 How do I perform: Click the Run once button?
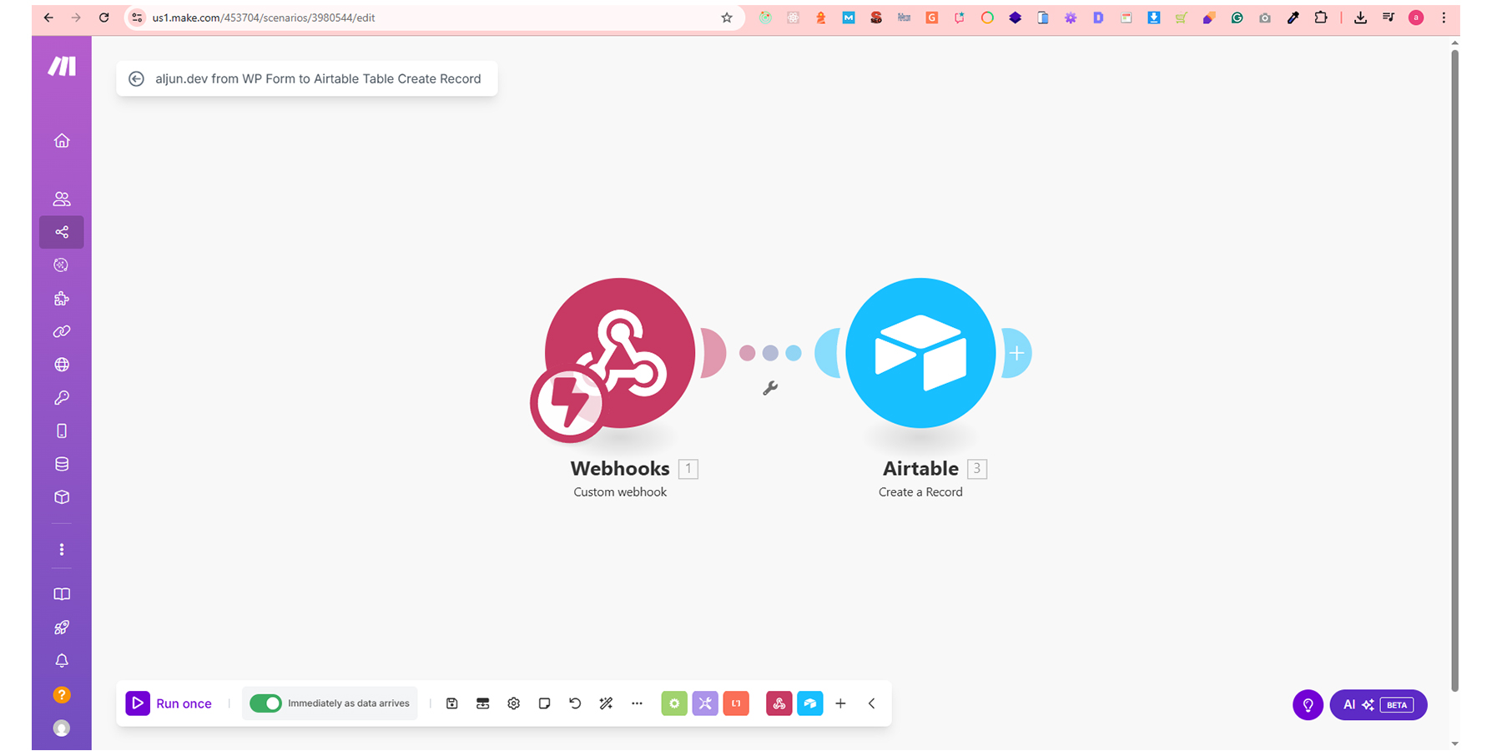click(169, 703)
